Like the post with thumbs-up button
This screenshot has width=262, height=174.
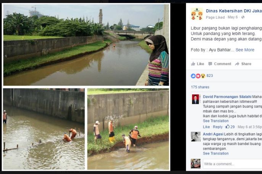point(197,64)
